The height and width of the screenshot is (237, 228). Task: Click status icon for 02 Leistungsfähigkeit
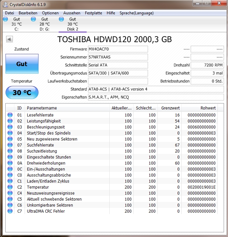tap(10, 121)
